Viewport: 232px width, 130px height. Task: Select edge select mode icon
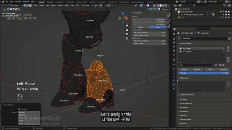[28, 5]
